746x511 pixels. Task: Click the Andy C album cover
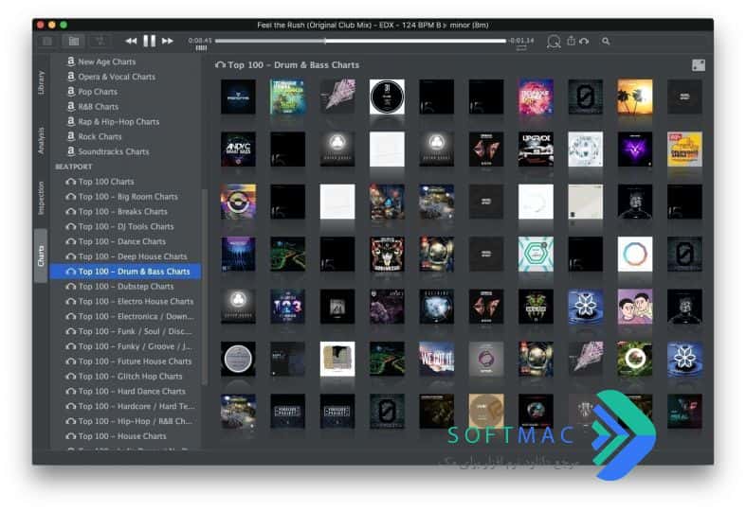pos(238,150)
